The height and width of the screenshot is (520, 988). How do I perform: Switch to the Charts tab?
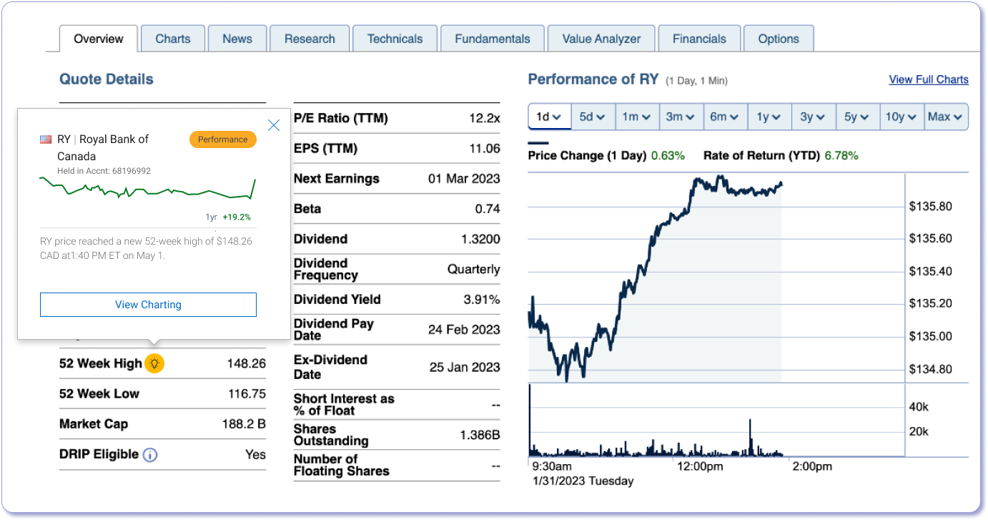pos(173,39)
